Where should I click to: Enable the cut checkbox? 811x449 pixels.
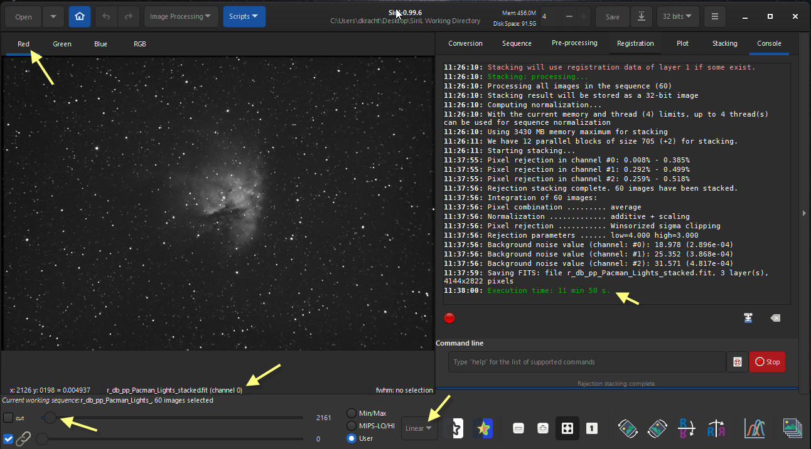coord(8,418)
